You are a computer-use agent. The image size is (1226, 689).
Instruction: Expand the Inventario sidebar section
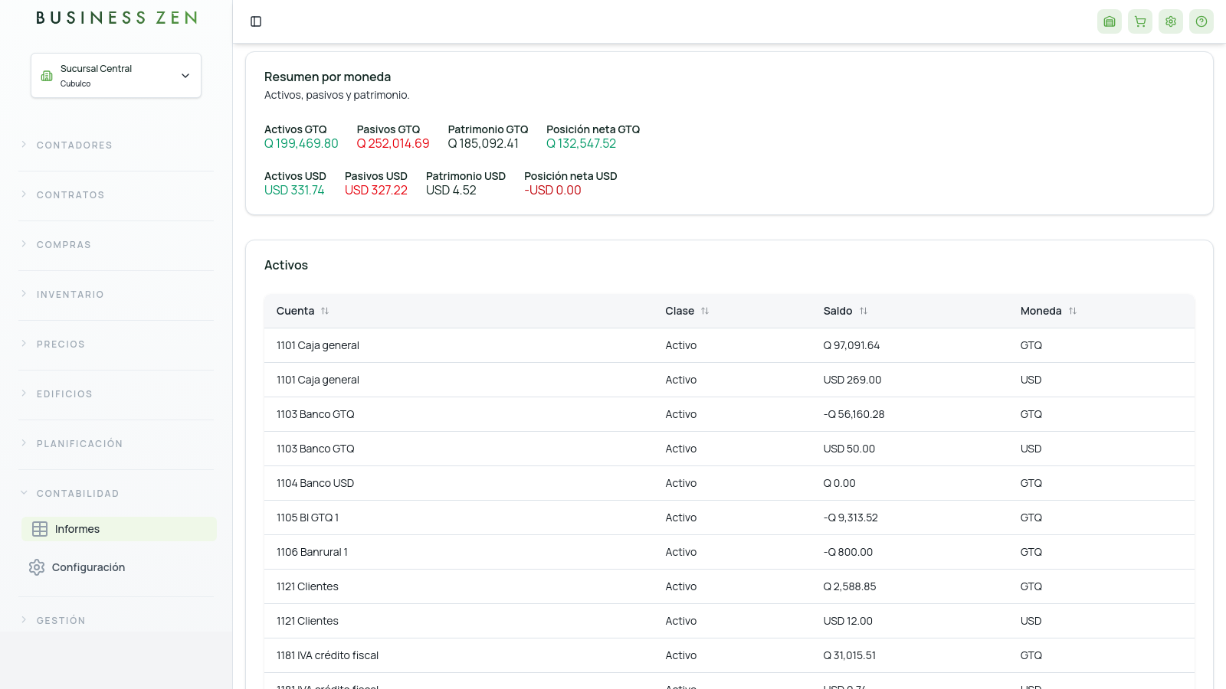(116, 294)
